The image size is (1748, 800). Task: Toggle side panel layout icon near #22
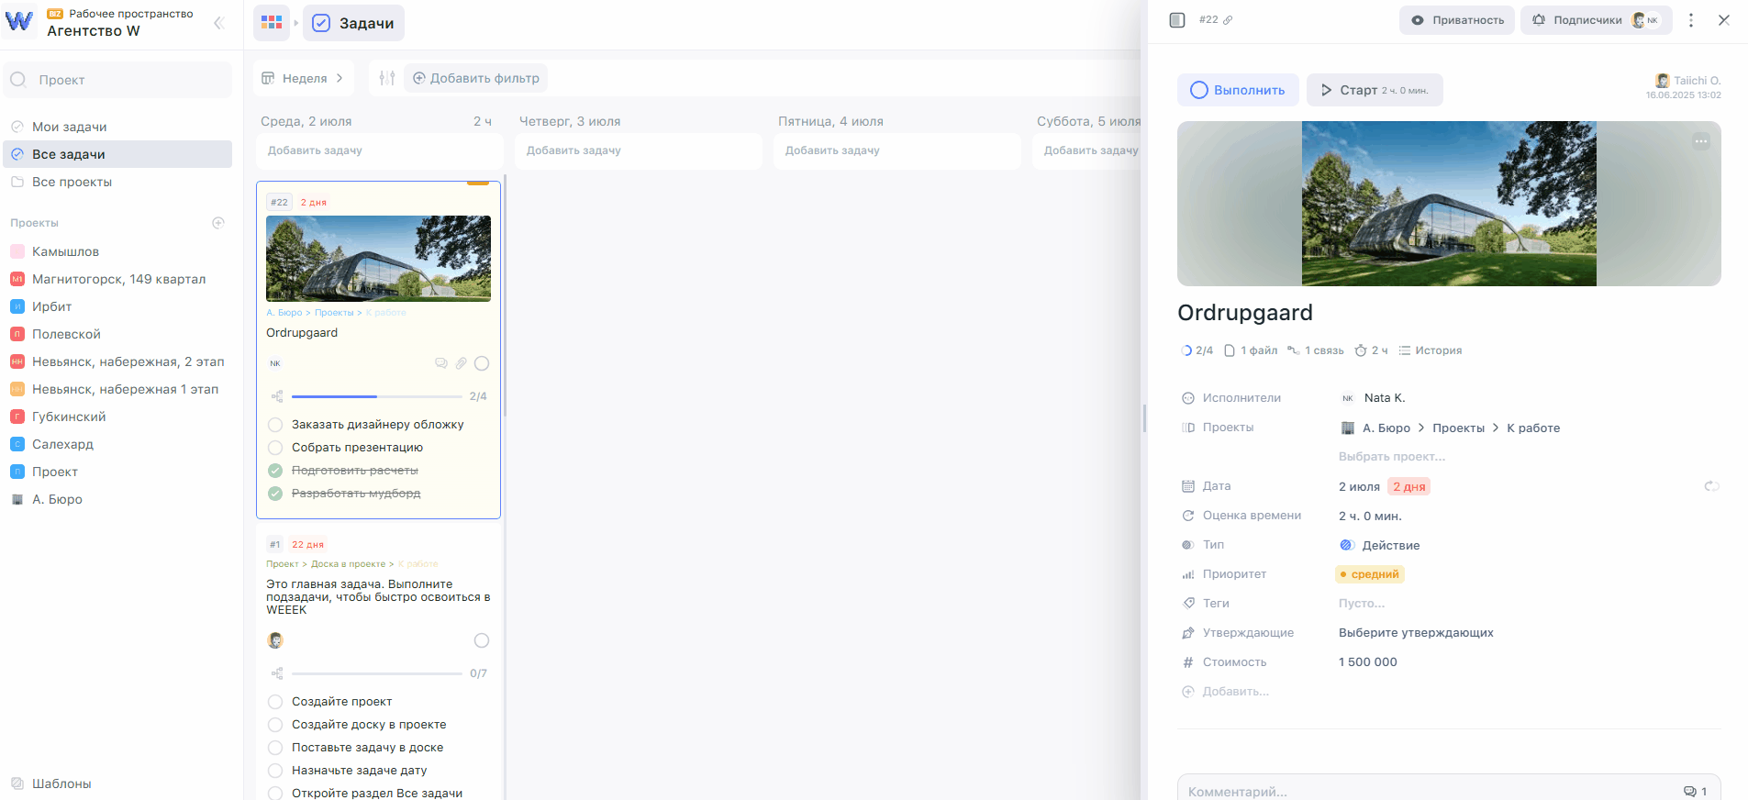1177,20
